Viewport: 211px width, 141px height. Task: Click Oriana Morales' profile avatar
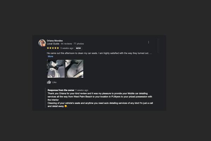[x=42, y=43]
